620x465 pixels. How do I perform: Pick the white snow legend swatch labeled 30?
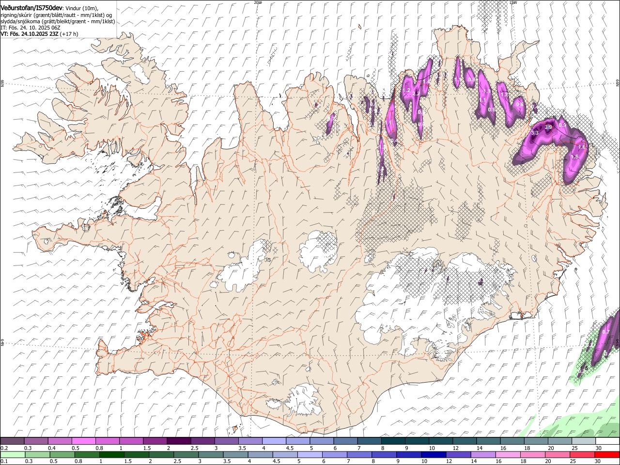click(607, 441)
